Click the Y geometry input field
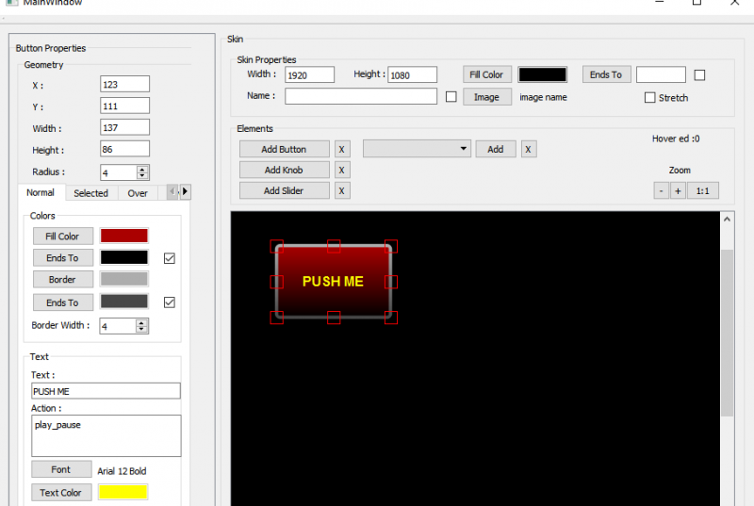This screenshot has width=754, height=506. [x=125, y=106]
